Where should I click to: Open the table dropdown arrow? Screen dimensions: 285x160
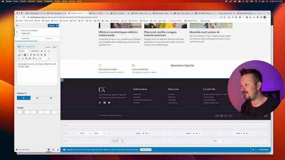pos(28,55)
